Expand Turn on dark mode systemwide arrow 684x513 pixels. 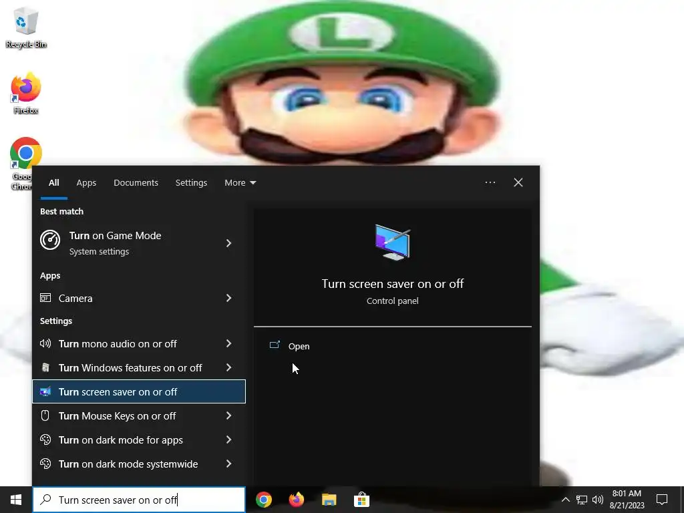[x=228, y=464]
